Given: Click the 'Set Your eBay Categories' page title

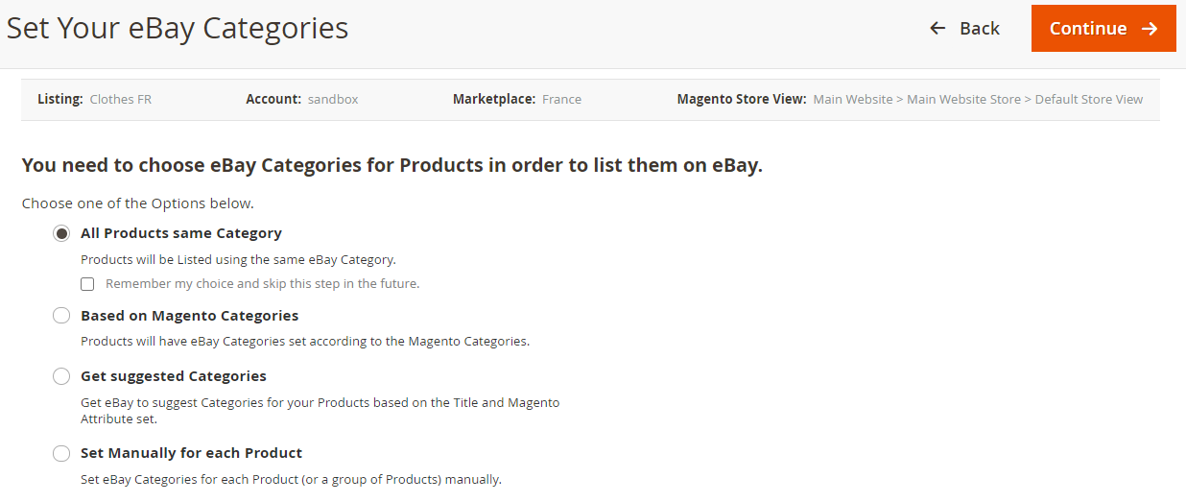Looking at the screenshot, I should [x=178, y=29].
